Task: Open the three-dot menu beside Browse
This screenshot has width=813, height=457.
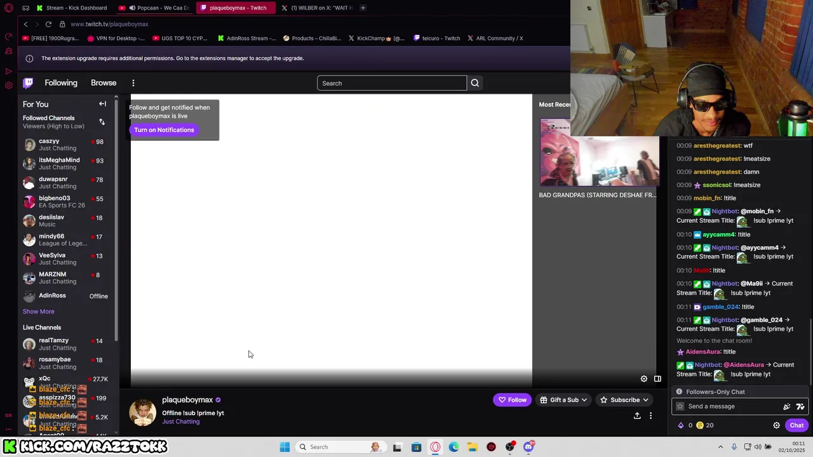Action: tap(133, 83)
